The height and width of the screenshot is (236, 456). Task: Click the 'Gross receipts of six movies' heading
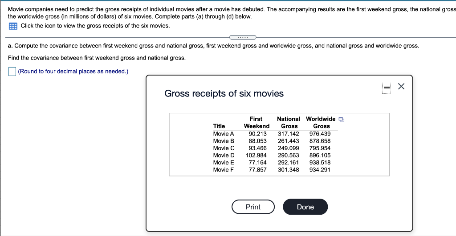click(x=224, y=93)
